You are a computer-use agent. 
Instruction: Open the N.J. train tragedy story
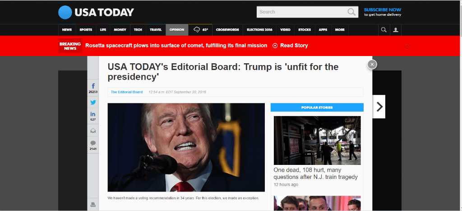click(315, 173)
